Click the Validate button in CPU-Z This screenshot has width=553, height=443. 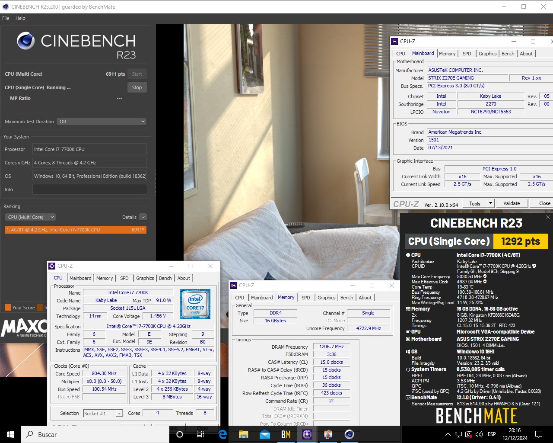point(512,203)
